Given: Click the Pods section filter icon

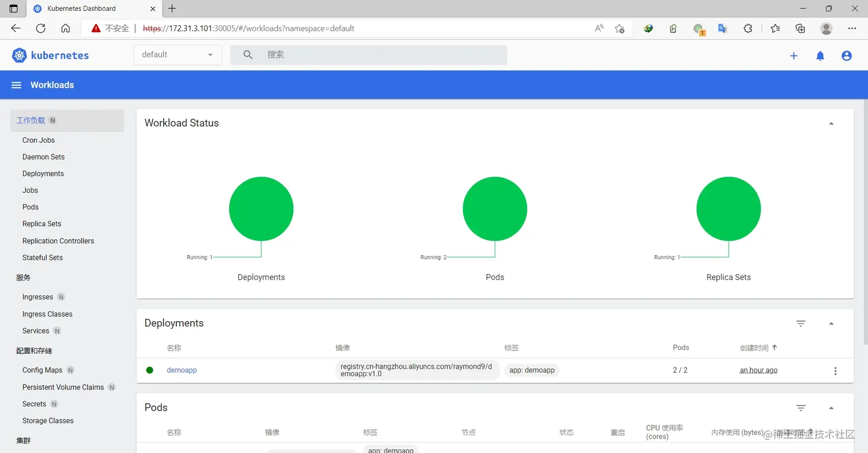Looking at the screenshot, I should pyautogui.click(x=801, y=408).
